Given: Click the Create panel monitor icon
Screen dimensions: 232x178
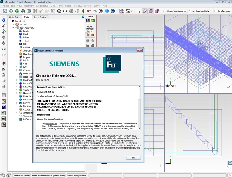Looking at the screenshot, I should tap(87, 21).
